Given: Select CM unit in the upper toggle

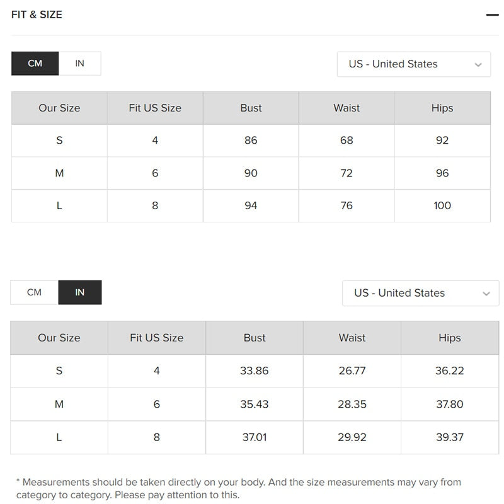Looking at the screenshot, I should pos(35,64).
